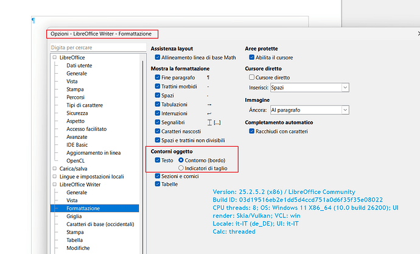This screenshot has width=420, height=254.
Task: Open the Àncora Al paragrafo dropdown
Action: click(345, 110)
